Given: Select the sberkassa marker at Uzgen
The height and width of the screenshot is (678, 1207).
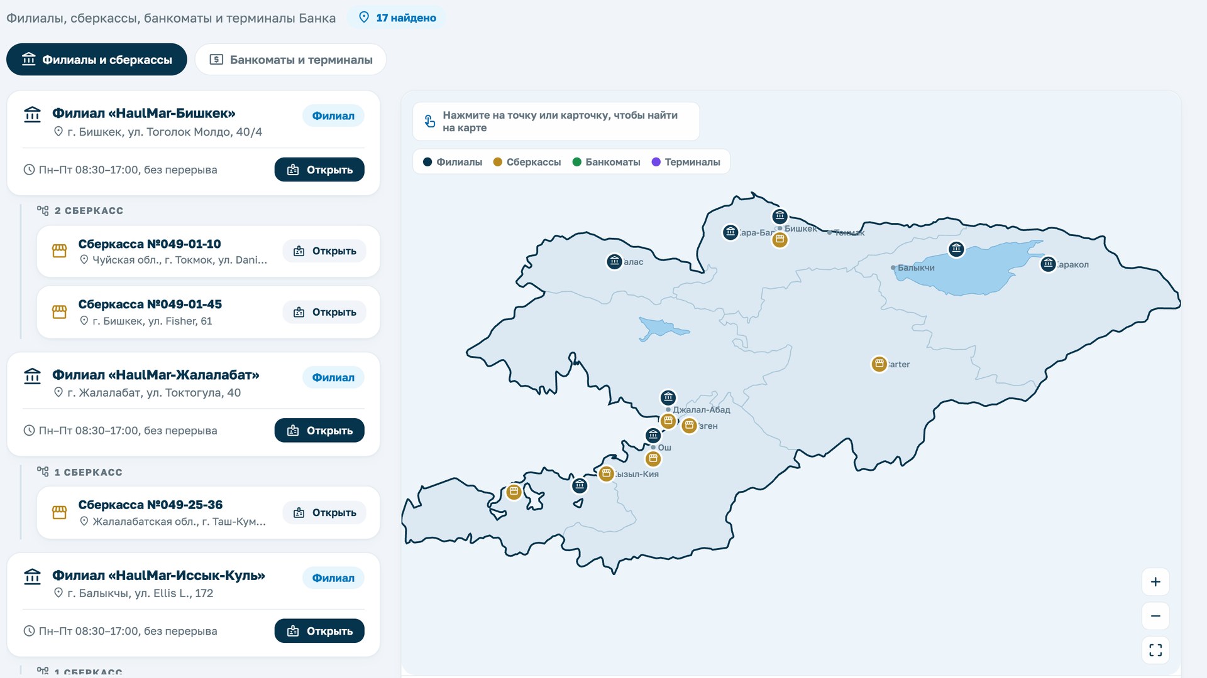Looking at the screenshot, I should point(689,426).
